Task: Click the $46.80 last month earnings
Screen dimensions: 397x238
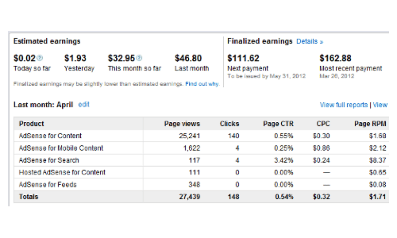Action: pyautogui.click(x=188, y=58)
